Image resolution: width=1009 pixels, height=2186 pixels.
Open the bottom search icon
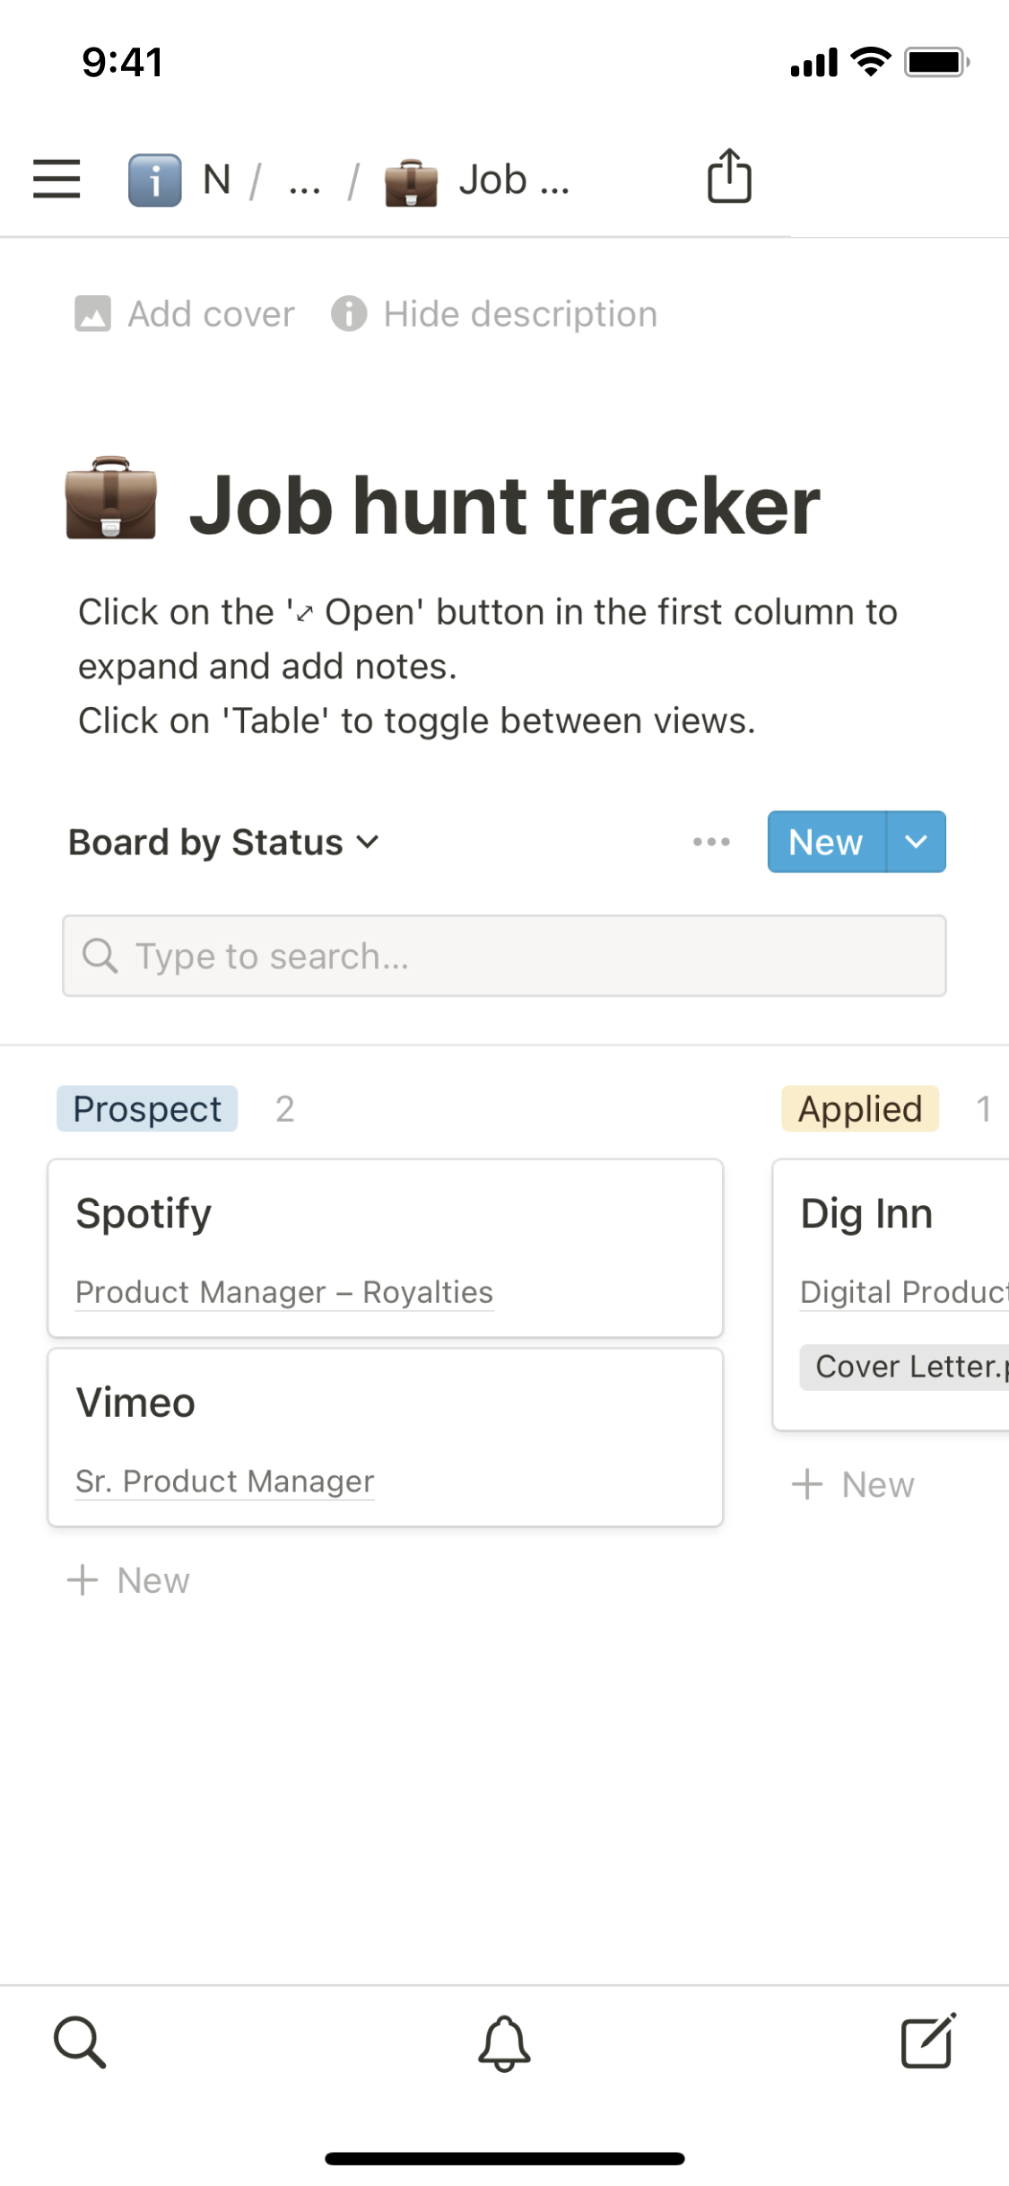[80, 2042]
